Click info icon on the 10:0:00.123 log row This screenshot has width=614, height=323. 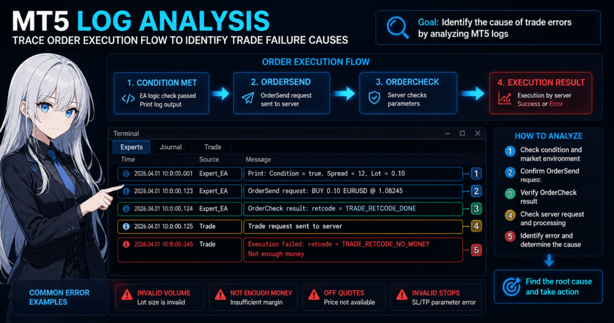tap(126, 192)
